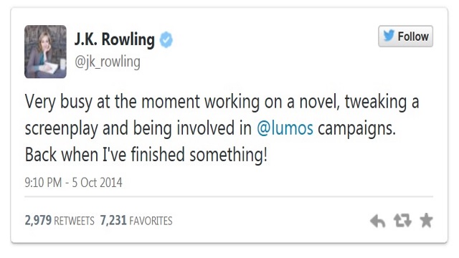Open the @lumos mention link
The image size is (459, 258).
[285, 128]
